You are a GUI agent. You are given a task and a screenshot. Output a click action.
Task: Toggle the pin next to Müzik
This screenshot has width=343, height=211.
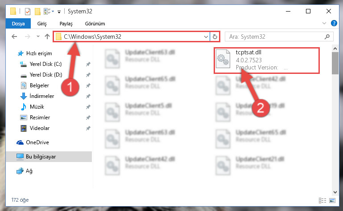(x=88, y=107)
